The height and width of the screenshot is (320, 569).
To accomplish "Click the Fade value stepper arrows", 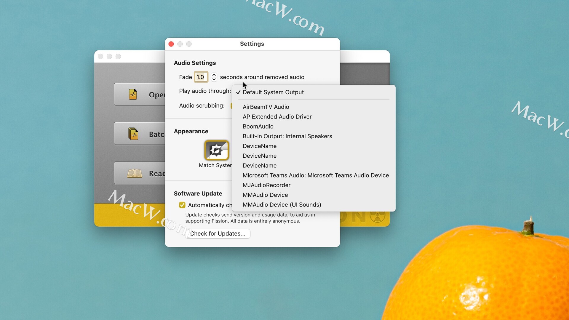I will [214, 77].
